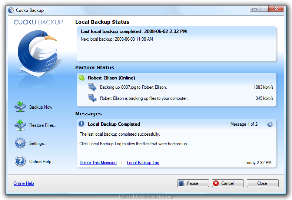Click the 'Local Backup Completed' message title

point(114,124)
